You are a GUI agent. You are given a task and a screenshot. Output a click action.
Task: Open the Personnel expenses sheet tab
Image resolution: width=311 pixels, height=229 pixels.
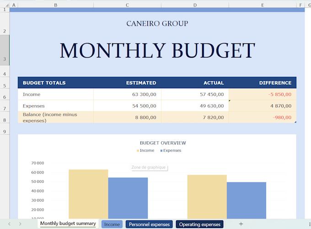tap(149, 224)
